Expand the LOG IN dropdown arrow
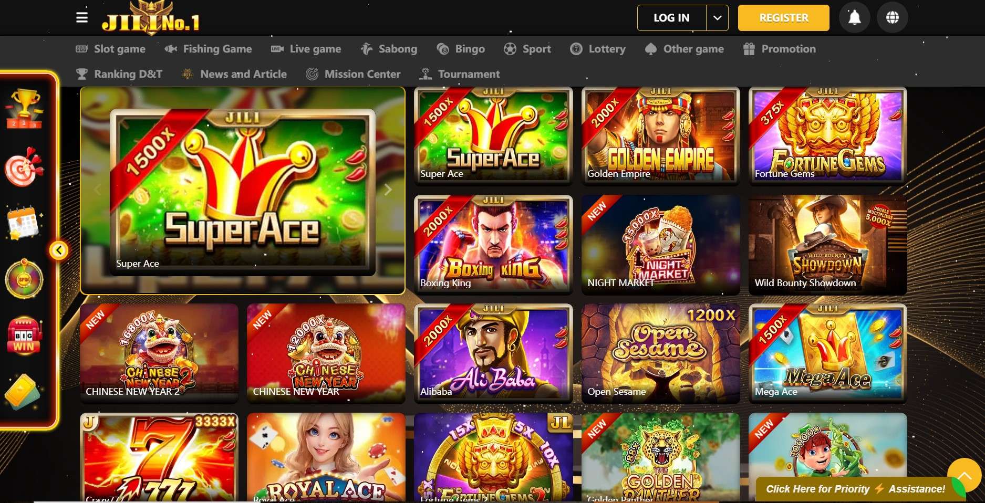The width and height of the screenshot is (985, 503). pyautogui.click(x=717, y=18)
